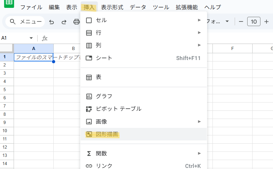Select 画像 in the insert menu
Image resolution: width=273 pixels, height=169 pixels.
coord(144,121)
